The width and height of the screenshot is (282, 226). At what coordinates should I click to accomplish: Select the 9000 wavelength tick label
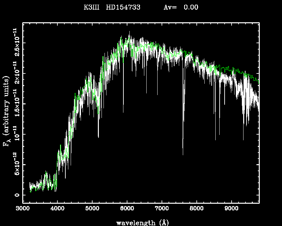(x=231, y=209)
